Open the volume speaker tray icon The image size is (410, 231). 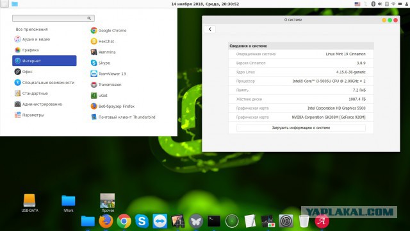point(380,4)
